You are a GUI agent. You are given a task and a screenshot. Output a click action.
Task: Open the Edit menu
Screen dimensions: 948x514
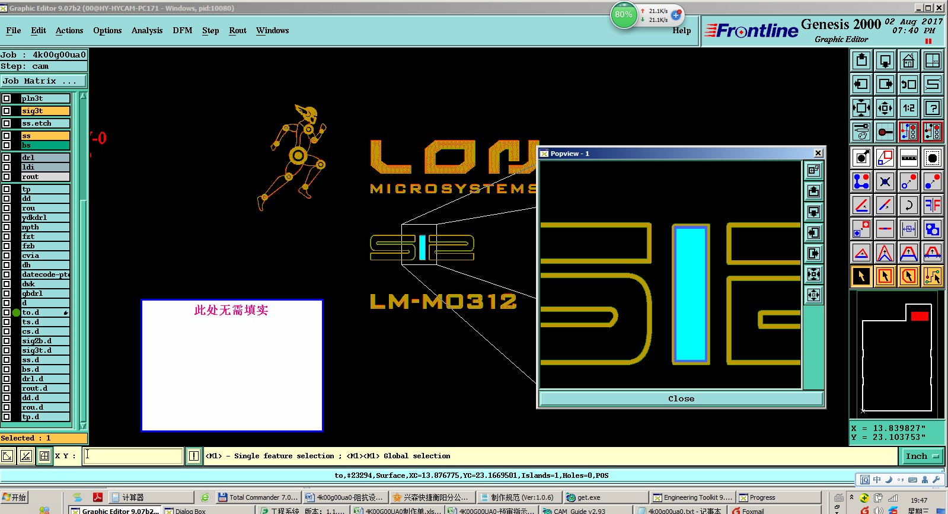coord(39,30)
